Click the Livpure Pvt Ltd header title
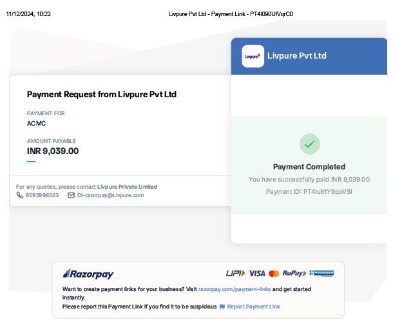Viewport: 393px width, 322px height. (297, 55)
